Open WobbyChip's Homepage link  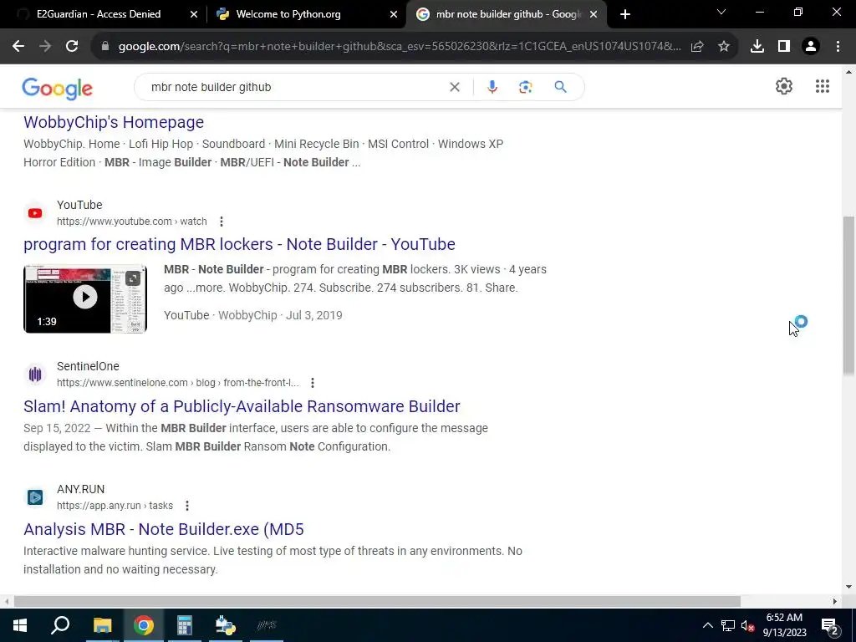pyautogui.click(x=114, y=122)
